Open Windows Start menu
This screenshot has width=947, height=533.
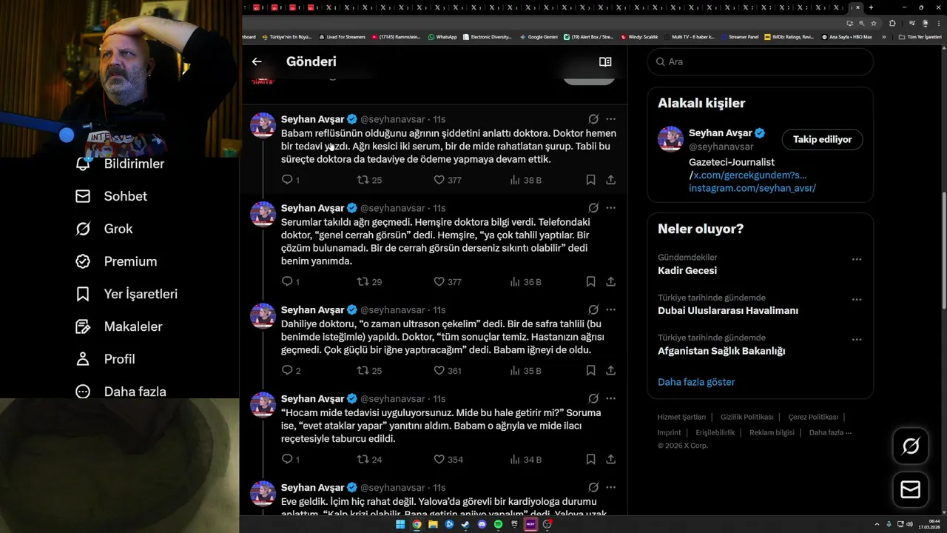pos(400,524)
